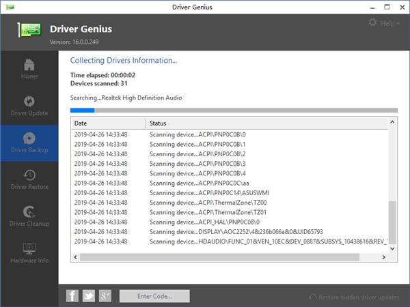The width and height of the screenshot is (410, 307).
Task: Open the Help dropdown menu
Action: tap(390, 23)
